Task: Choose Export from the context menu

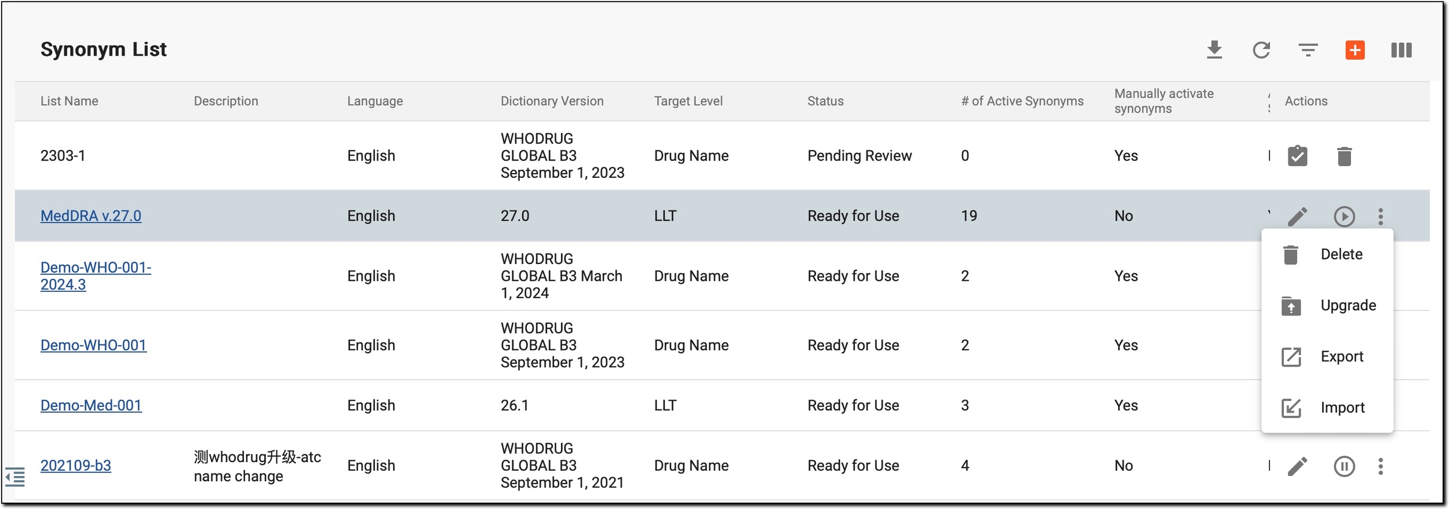Action: click(x=1327, y=357)
